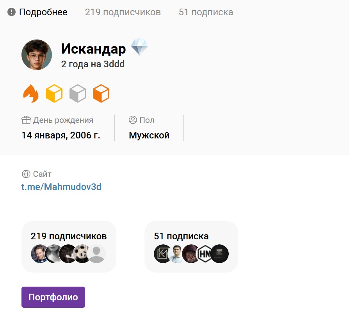
Task: Open the 51 подписка card heading
Action: (181, 236)
